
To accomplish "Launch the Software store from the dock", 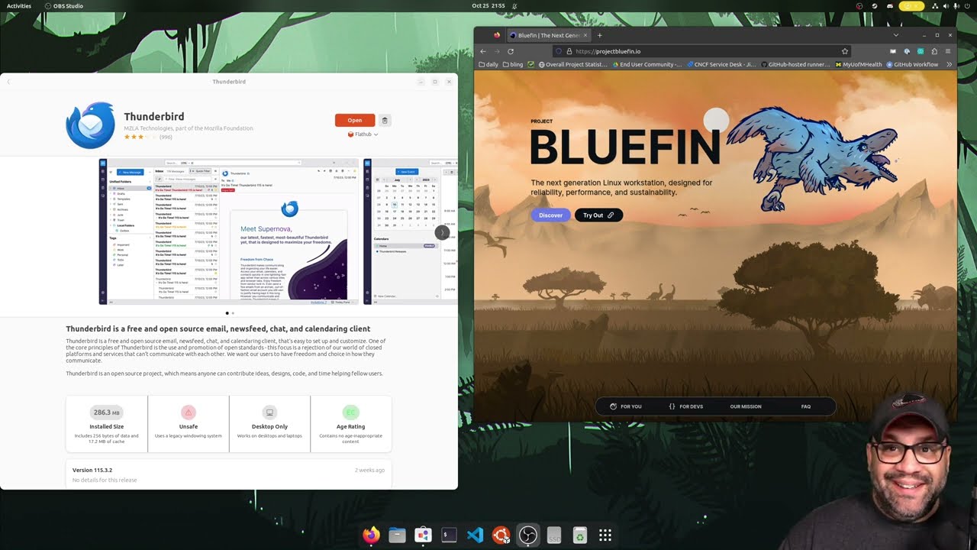I will coord(423,535).
